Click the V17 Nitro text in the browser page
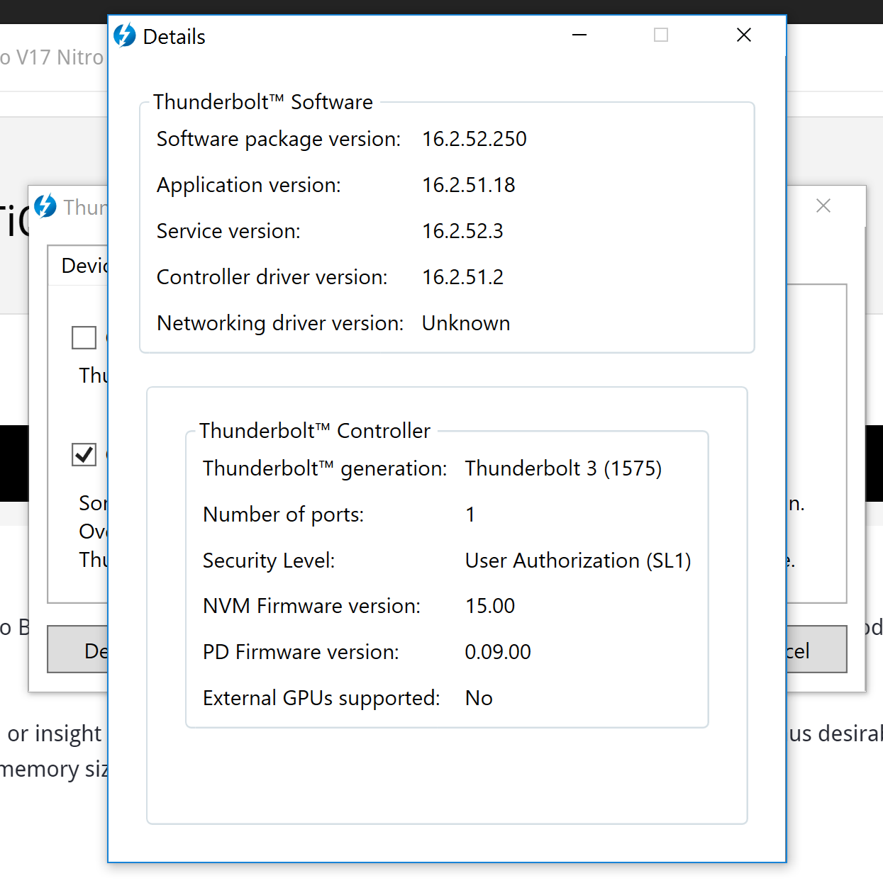883x883 pixels. [x=60, y=57]
